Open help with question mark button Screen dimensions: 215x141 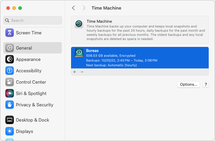[205, 85]
